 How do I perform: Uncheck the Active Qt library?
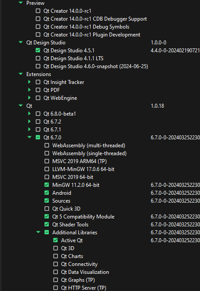[x=55, y=240]
